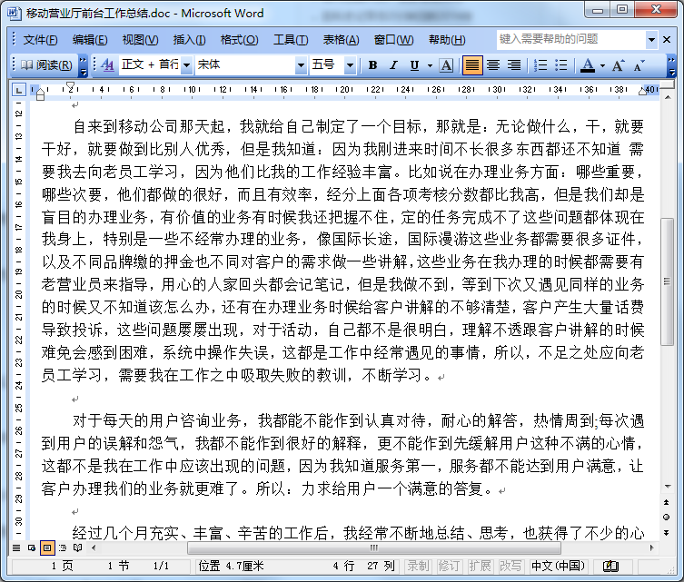Toggle 改写 overtype mode in status bar
Screen dimensions: 684x582
point(510,566)
